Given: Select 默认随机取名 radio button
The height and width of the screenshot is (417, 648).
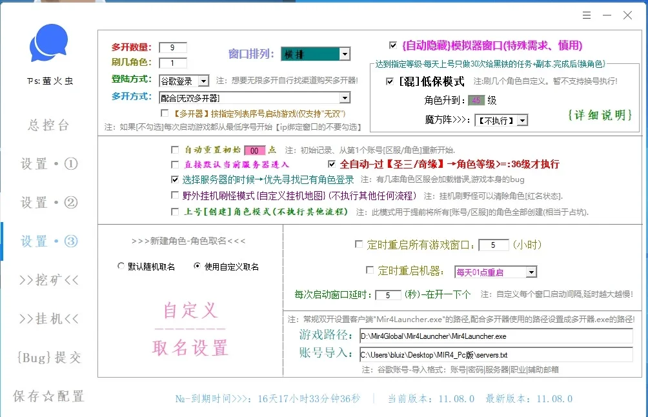Looking at the screenshot, I should pos(121,266).
